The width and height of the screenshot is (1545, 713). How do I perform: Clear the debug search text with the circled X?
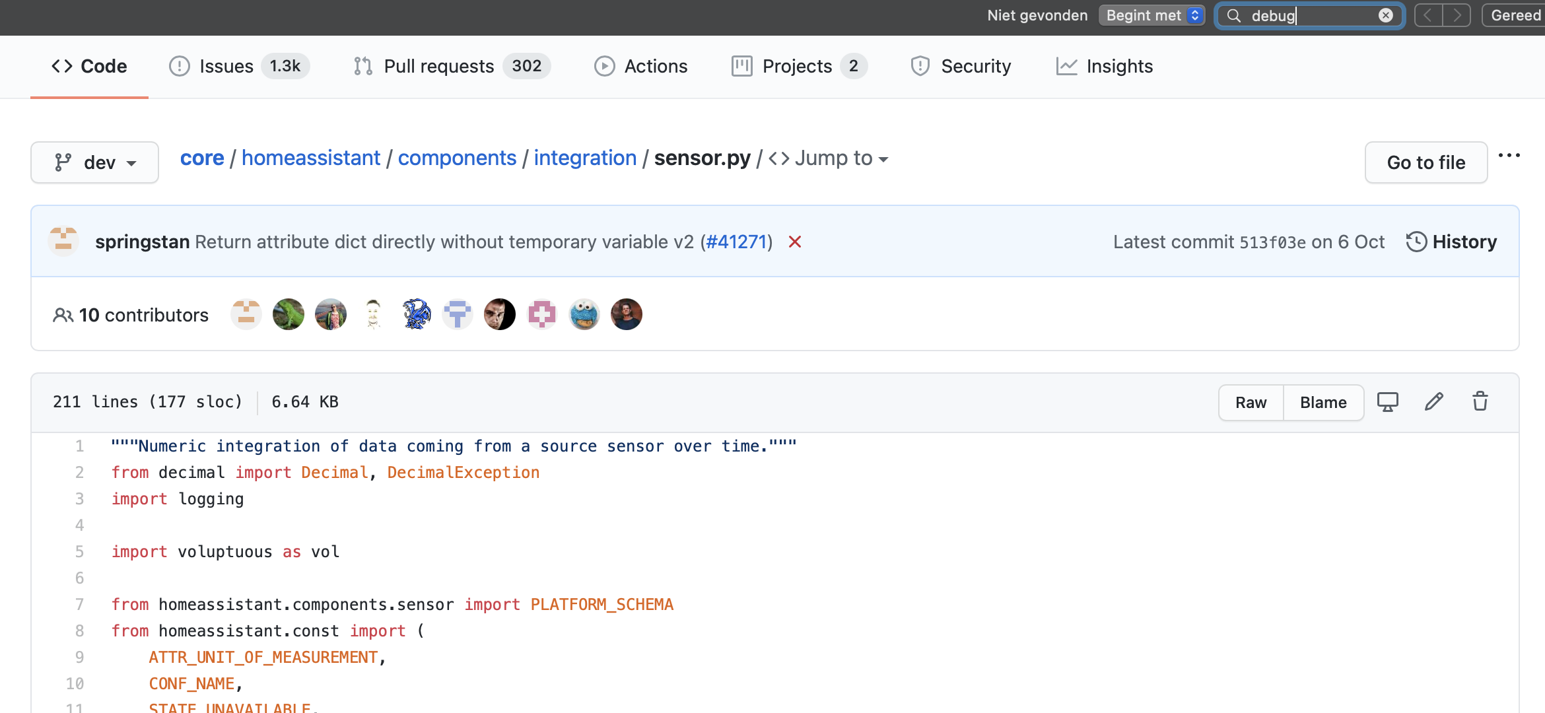[1385, 15]
